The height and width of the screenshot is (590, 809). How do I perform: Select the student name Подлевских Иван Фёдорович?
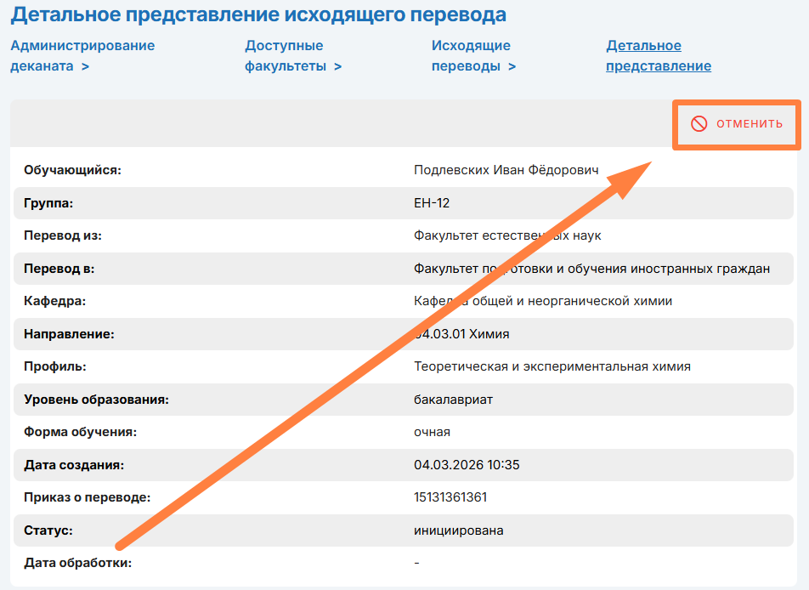coord(506,170)
